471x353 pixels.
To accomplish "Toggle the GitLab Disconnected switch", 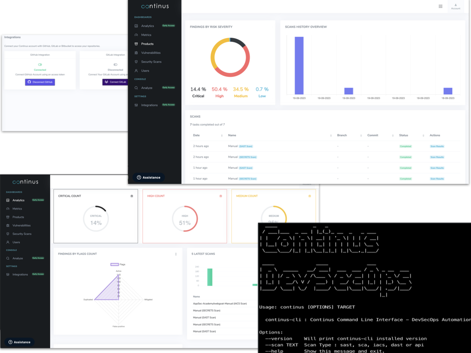I will click(114, 65).
